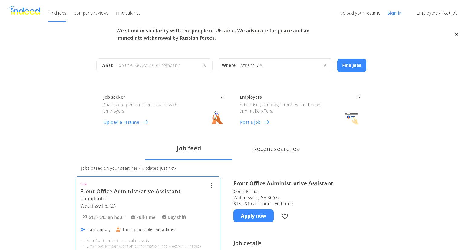Open the three-dot menu on job card
The height and width of the screenshot is (250, 465).
(211, 186)
